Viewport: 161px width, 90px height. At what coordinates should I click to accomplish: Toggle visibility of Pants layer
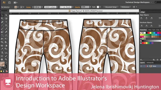pos(141,66)
